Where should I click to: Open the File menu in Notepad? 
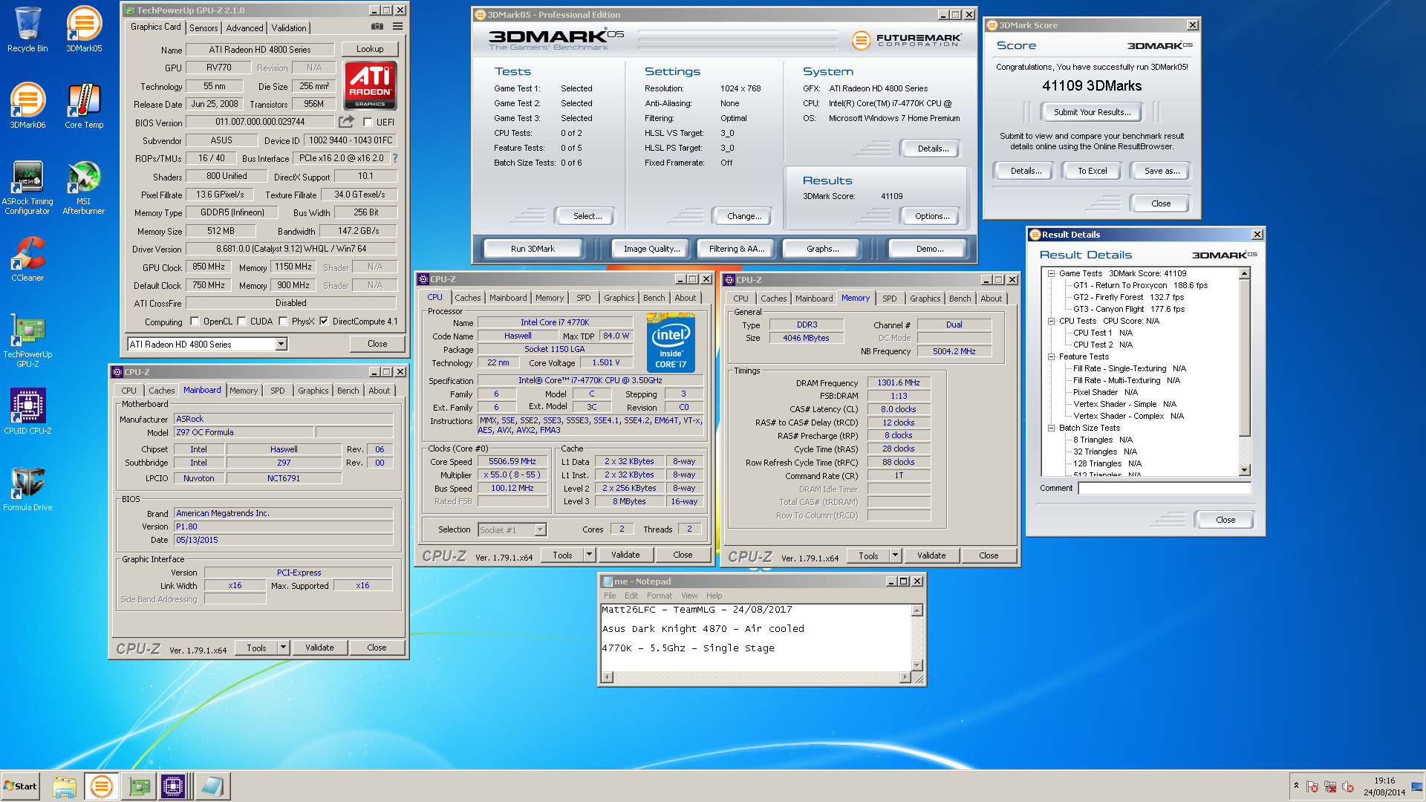pos(610,596)
